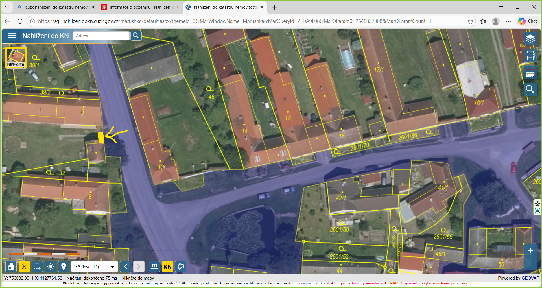
Task: Click the print map icon
Action: [530, 56]
